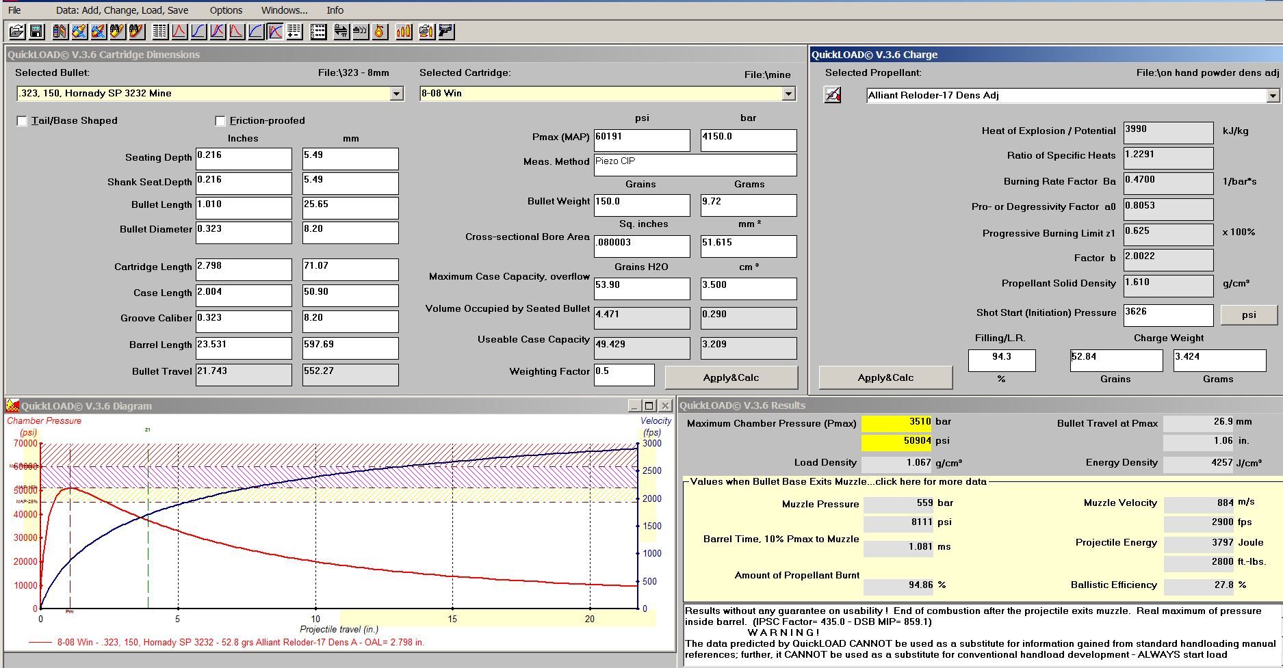Click the Pmax 50904 psi result value
Screen dimensions: 1283x668
(x=896, y=442)
